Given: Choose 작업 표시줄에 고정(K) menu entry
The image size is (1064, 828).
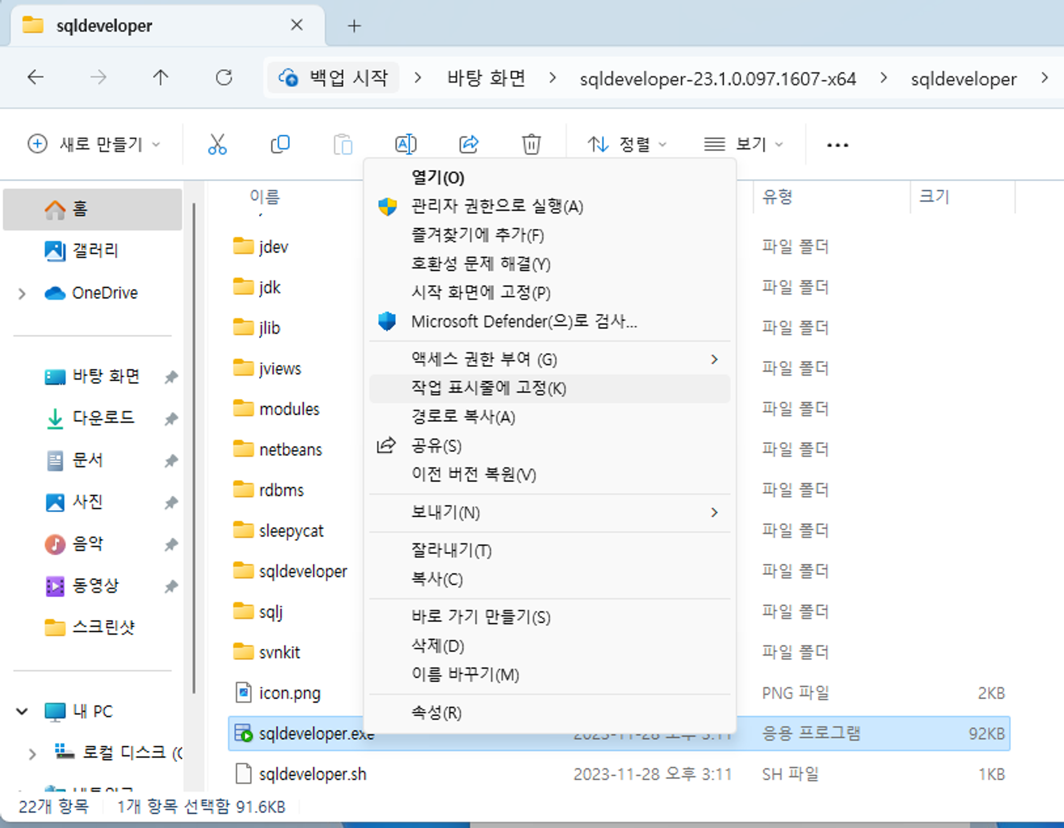Looking at the screenshot, I should 488,388.
